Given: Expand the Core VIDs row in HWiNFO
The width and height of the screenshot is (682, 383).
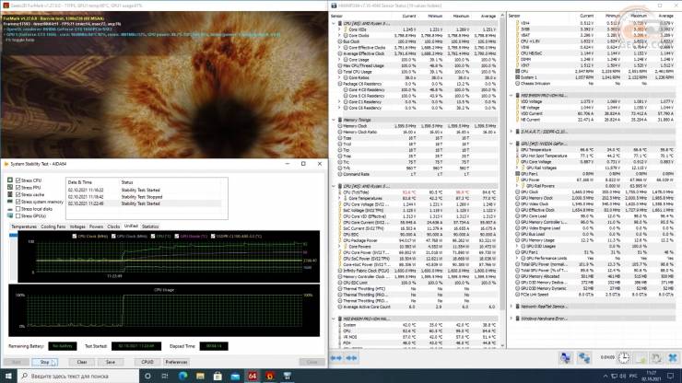Looking at the screenshot, I should pos(340,29).
